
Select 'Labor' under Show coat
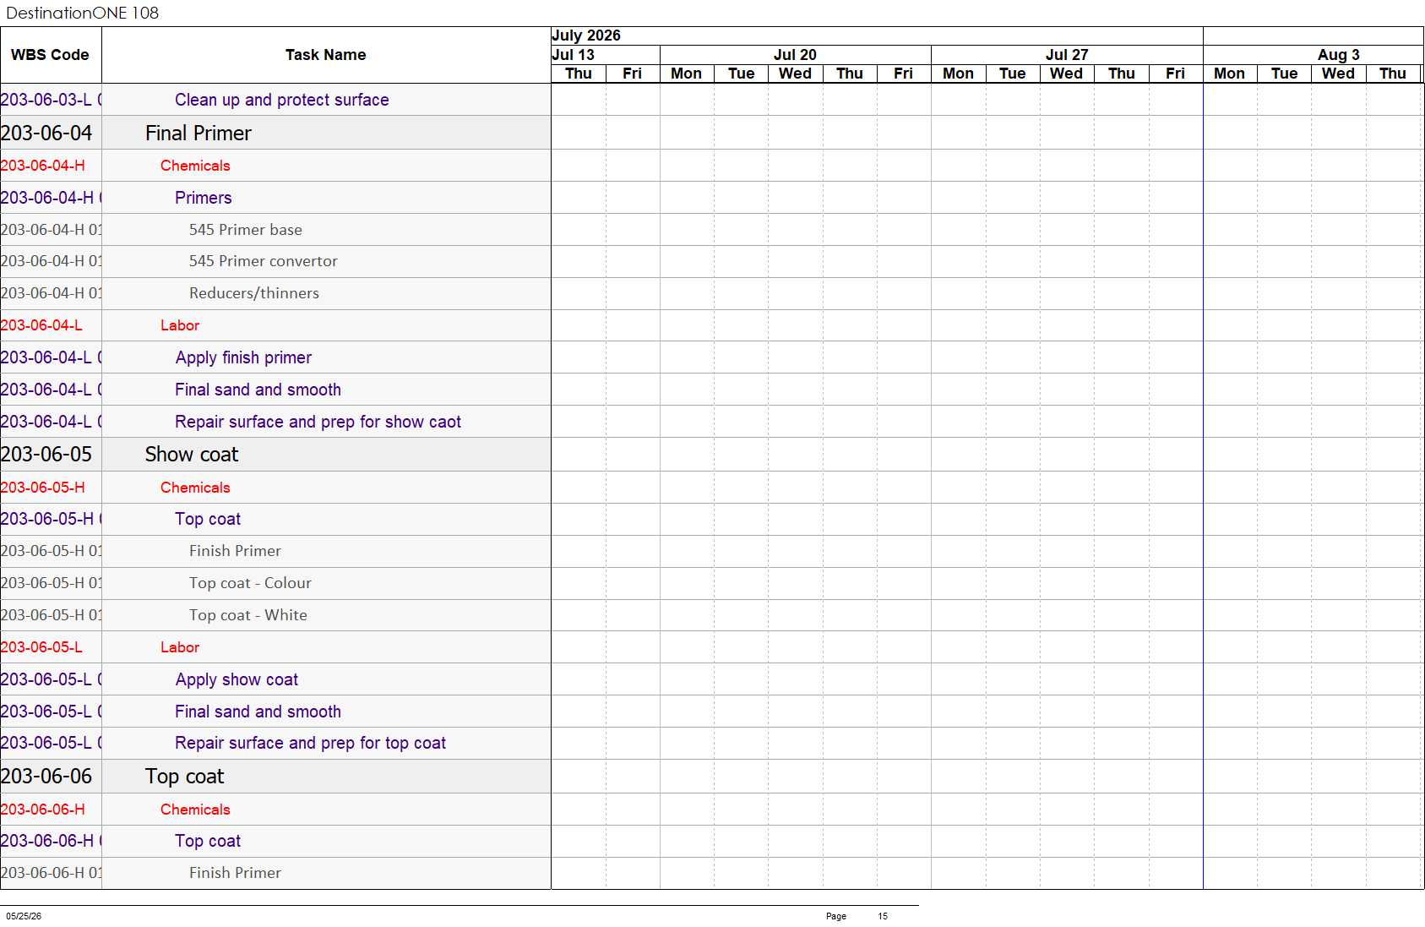[180, 647]
